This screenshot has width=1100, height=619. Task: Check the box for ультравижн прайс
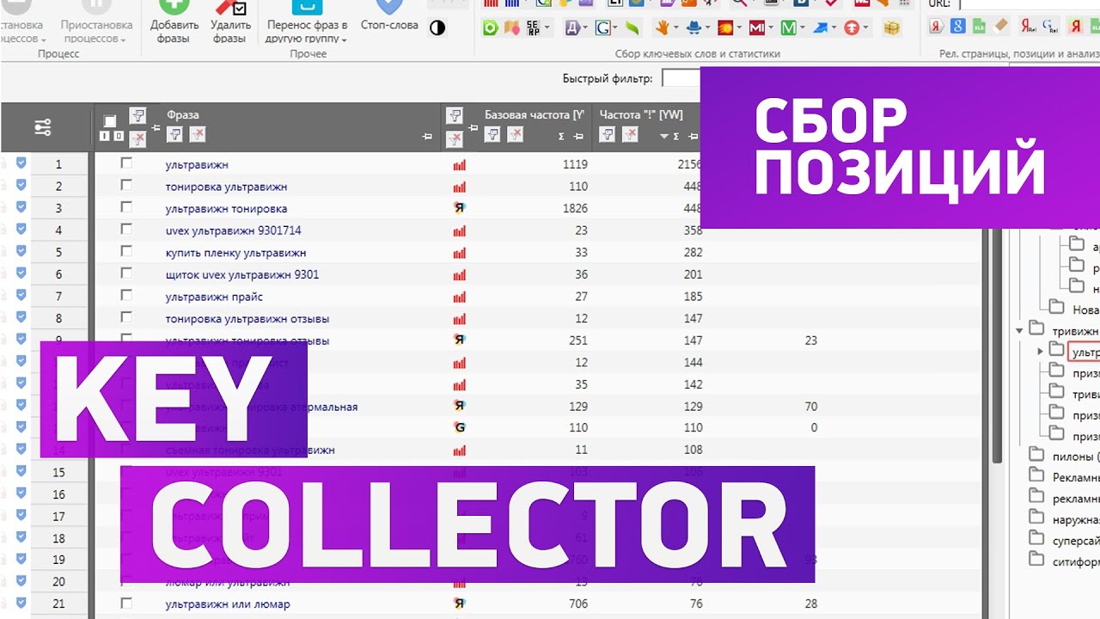click(x=126, y=295)
